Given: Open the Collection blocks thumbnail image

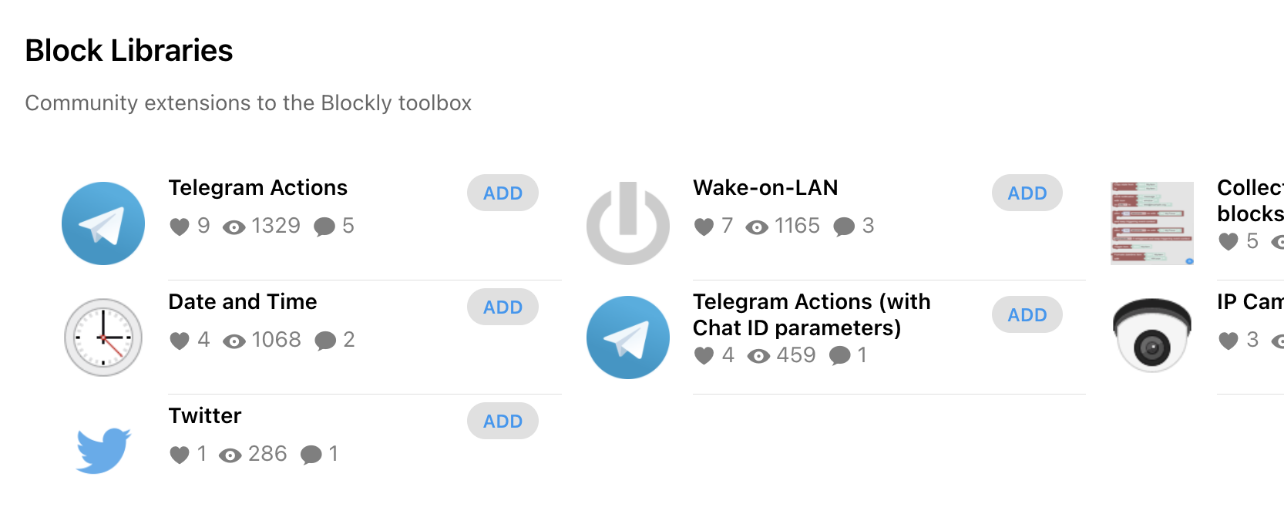Looking at the screenshot, I should pyautogui.click(x=1152, y=223).
